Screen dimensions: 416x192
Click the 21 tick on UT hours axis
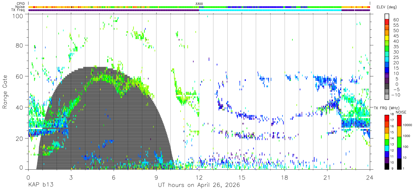pyautogui.click(x=327, y=177)
